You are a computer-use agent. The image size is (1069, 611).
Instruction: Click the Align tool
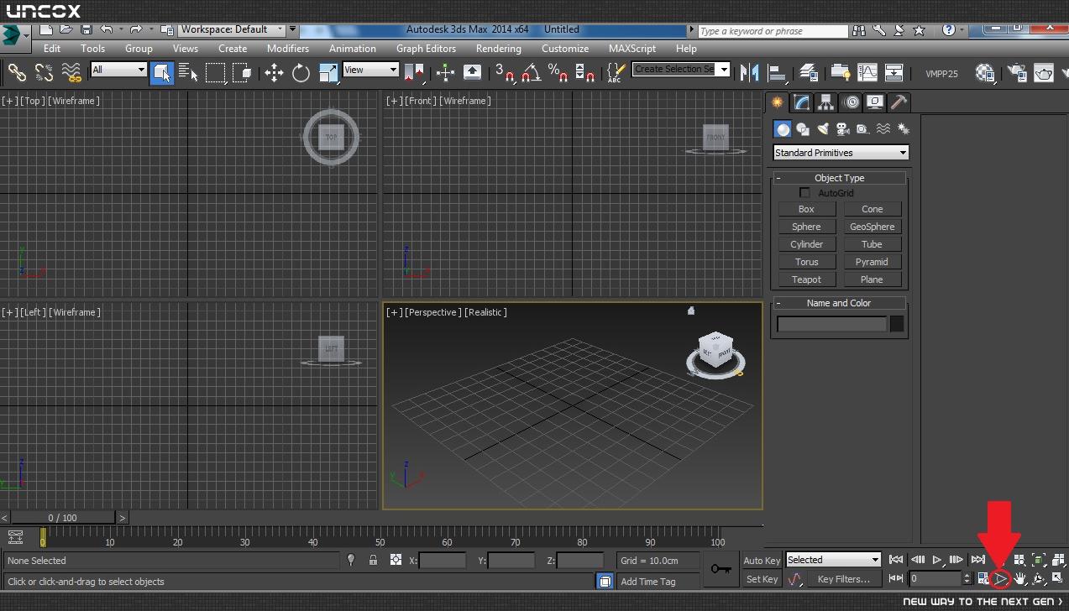777,73
